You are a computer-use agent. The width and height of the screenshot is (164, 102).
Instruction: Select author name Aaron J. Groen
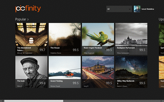tap(122, 86)
